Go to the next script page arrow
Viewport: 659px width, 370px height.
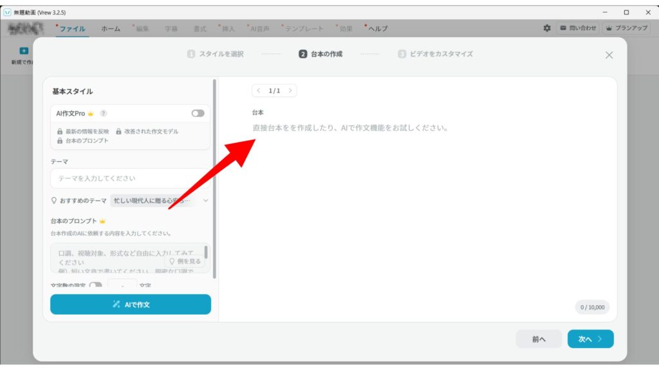click(290, 91)
